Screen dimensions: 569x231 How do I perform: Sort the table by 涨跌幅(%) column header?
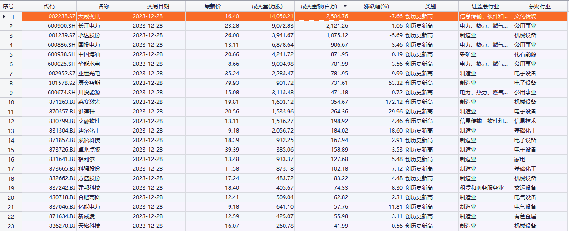tap(376, 6)
